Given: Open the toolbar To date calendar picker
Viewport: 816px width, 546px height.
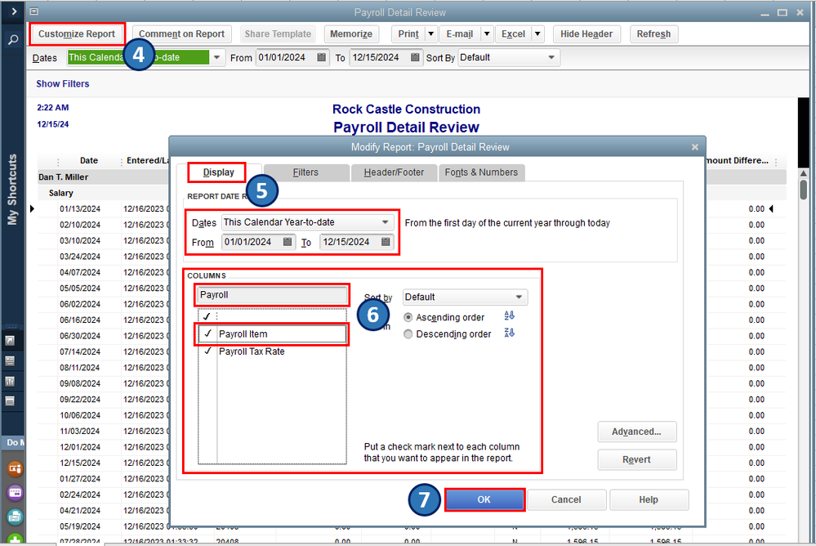Looking at the screenshot, I should click(x=415, y=57).
